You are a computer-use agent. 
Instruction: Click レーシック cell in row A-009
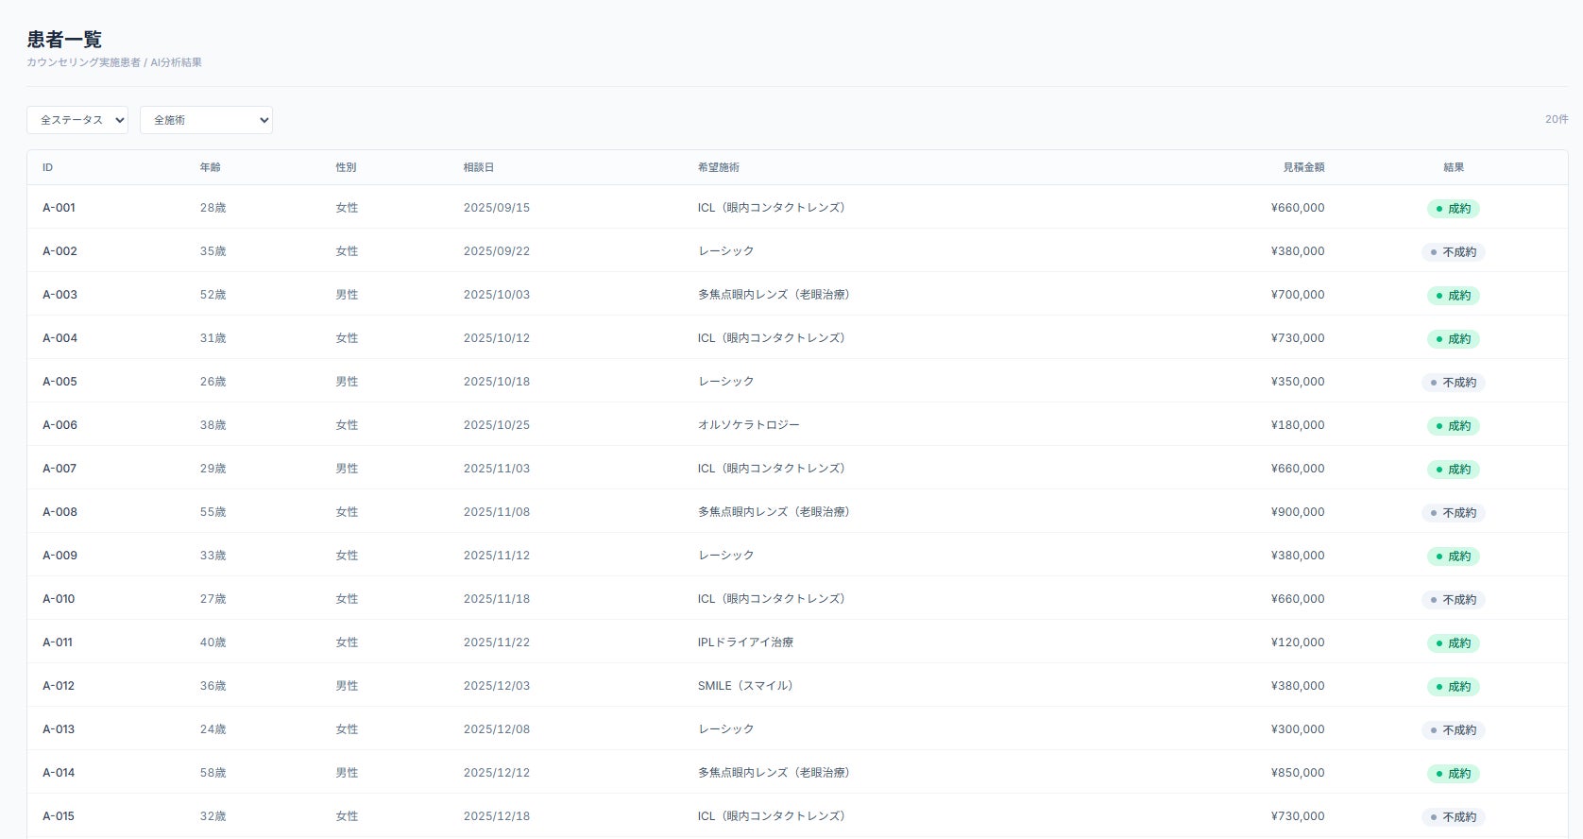tap(726, 555)
